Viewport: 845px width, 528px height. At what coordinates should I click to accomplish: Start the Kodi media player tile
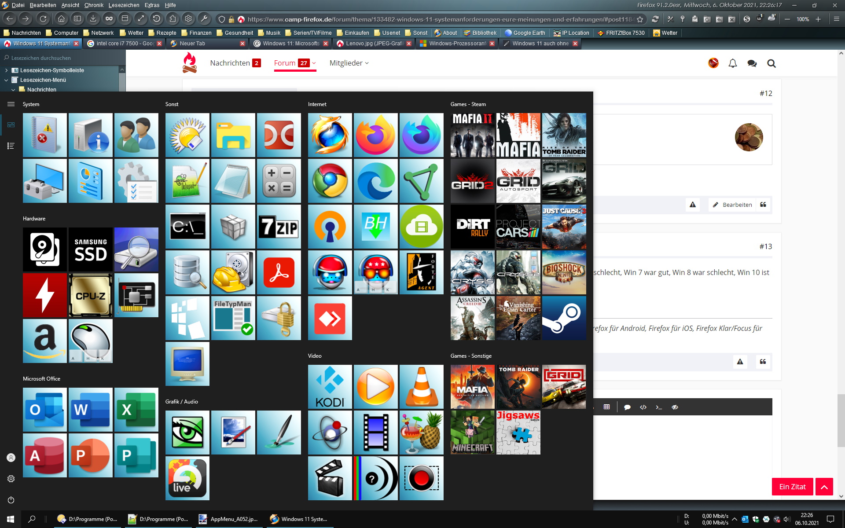[330, 387]
